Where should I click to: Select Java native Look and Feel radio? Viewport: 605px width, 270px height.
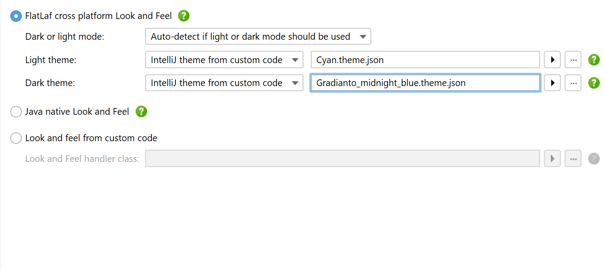pyautogui.click(x=16, y=112)
